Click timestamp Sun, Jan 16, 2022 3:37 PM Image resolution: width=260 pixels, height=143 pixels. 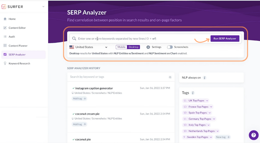(x=155, y=88)
